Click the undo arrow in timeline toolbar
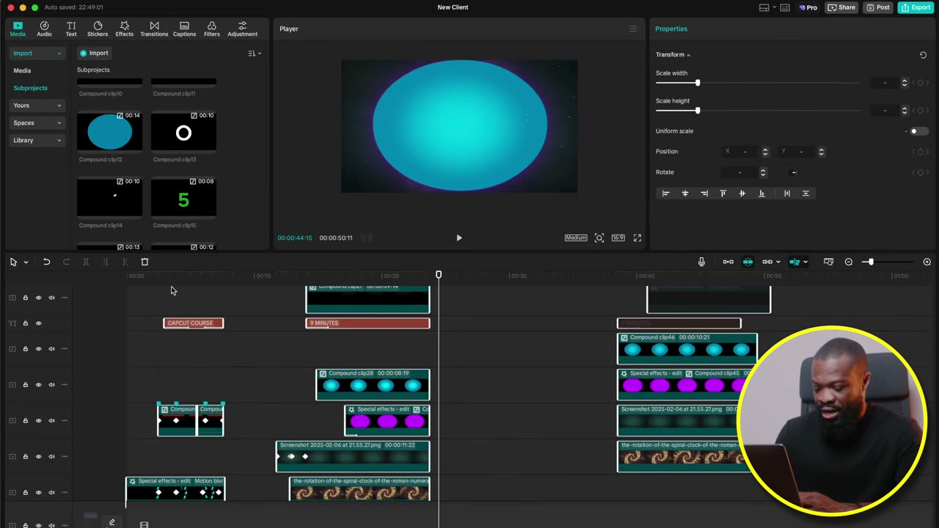 (46, 262)
